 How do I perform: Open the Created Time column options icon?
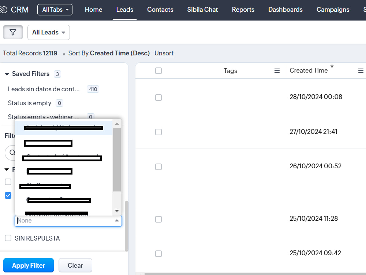tap(361, 70)
